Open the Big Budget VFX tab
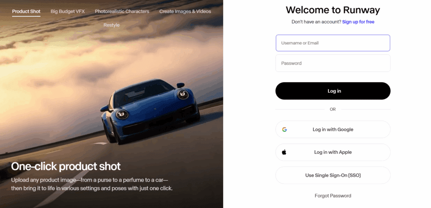Screen dimensions: 431x208 (x=68, y=11)
